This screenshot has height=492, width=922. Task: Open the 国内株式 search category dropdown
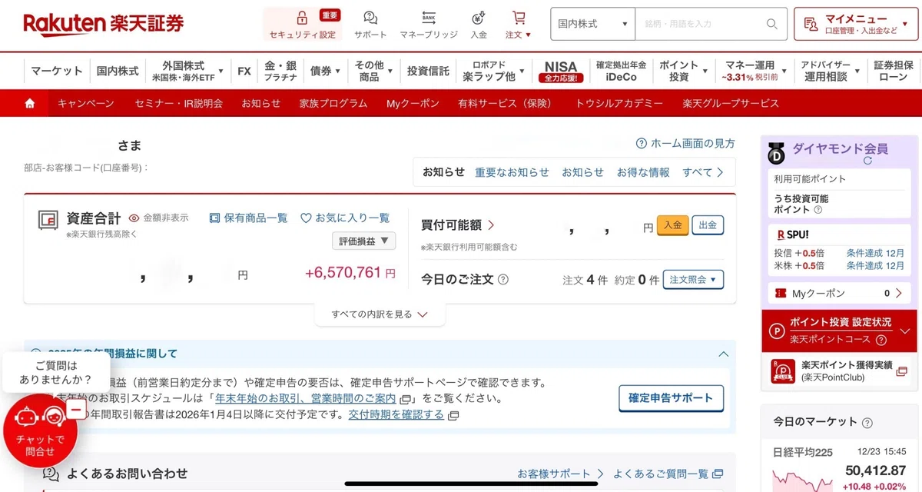tap(593, 24)
